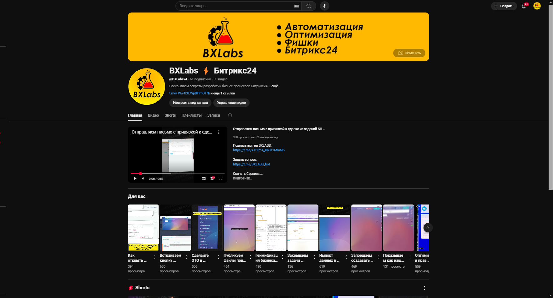Click the search magnifier button
This screenshot has height=298, width=553.
coord(308,6)
